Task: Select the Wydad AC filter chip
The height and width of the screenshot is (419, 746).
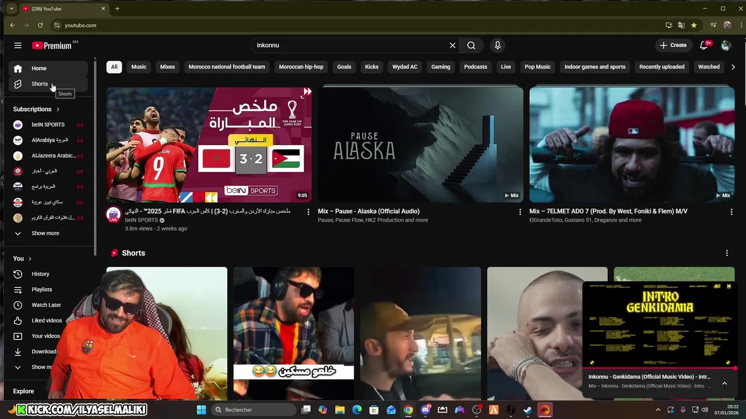Action: click(x=405, y=67)
